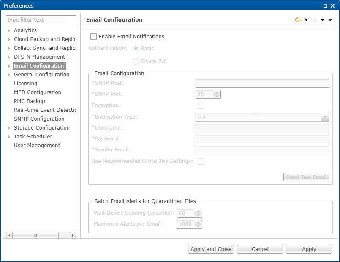Toggle the Encryption checkbox
This screenshot has height=262, width=340.
pos(201,105)
